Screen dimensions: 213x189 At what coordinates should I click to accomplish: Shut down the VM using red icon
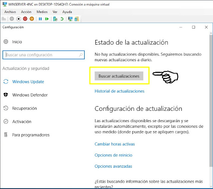(25, 19)
